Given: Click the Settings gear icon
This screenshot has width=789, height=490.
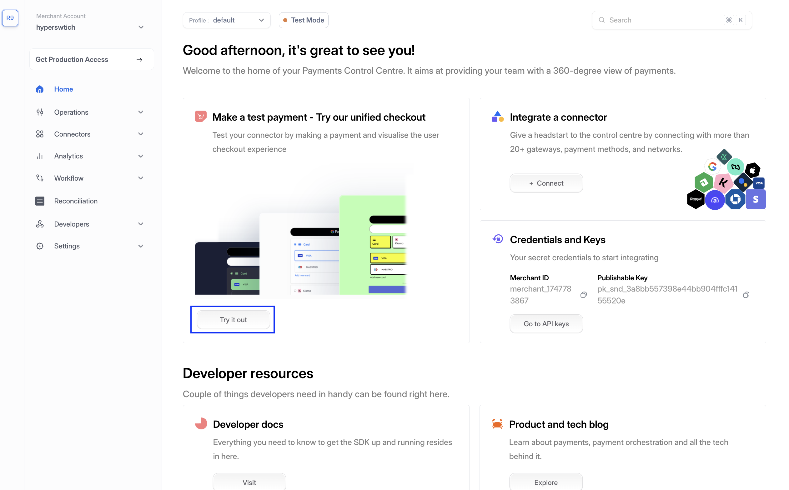Looking at the screenshot, I should [x=40, y=246].
